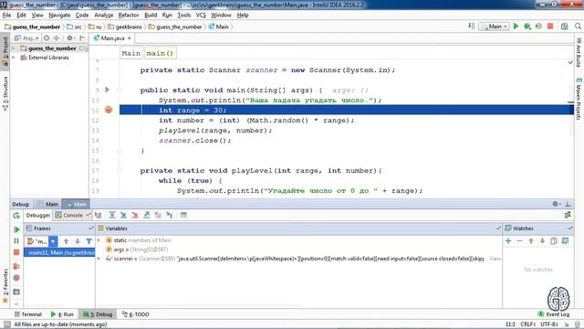Open the VCS menu
Viewport: 584px width, 329px height.
point(201,15)
